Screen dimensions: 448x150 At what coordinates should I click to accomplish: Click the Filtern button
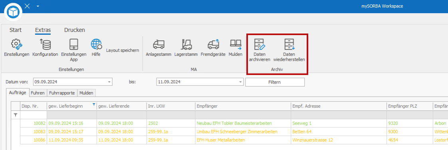275,82
